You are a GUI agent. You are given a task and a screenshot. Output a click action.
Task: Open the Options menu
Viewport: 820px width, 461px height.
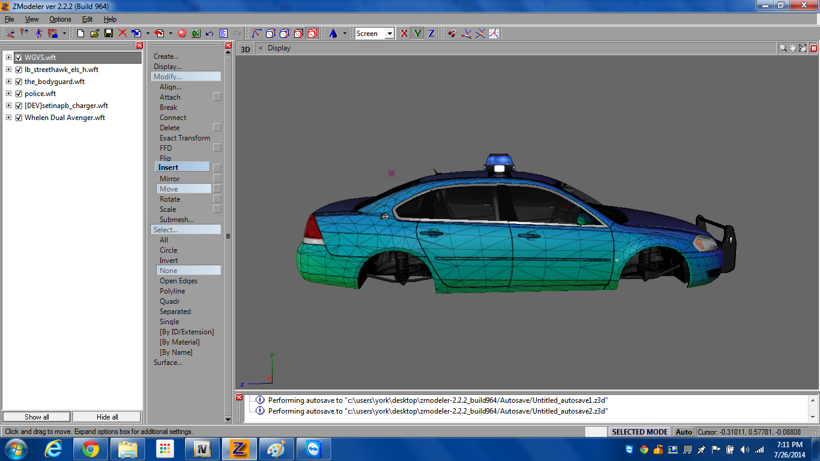(60, 19)
